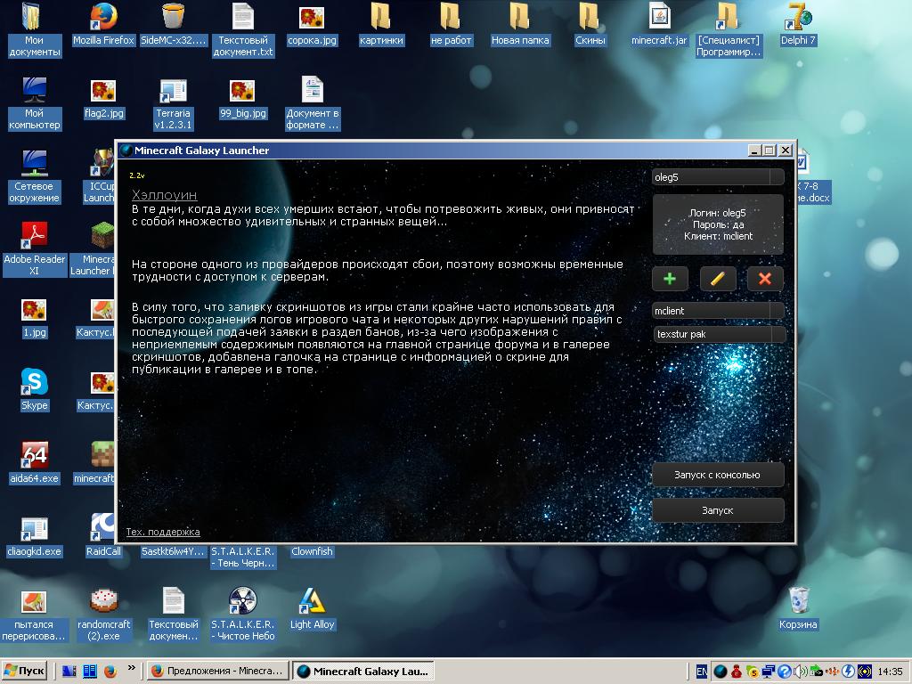
Task: Select 1.jpg image file on desktop
Action: point(34,317)
